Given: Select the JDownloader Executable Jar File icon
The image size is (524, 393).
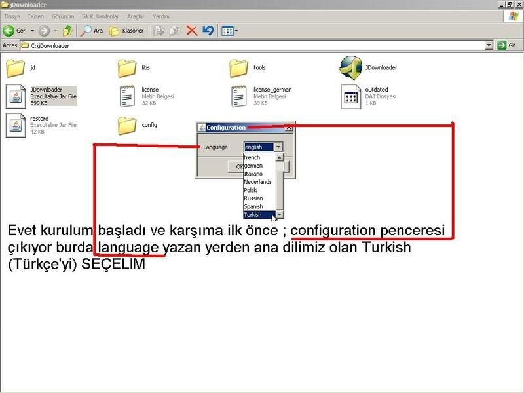Looking at the screenshot, I should [15, 96].
